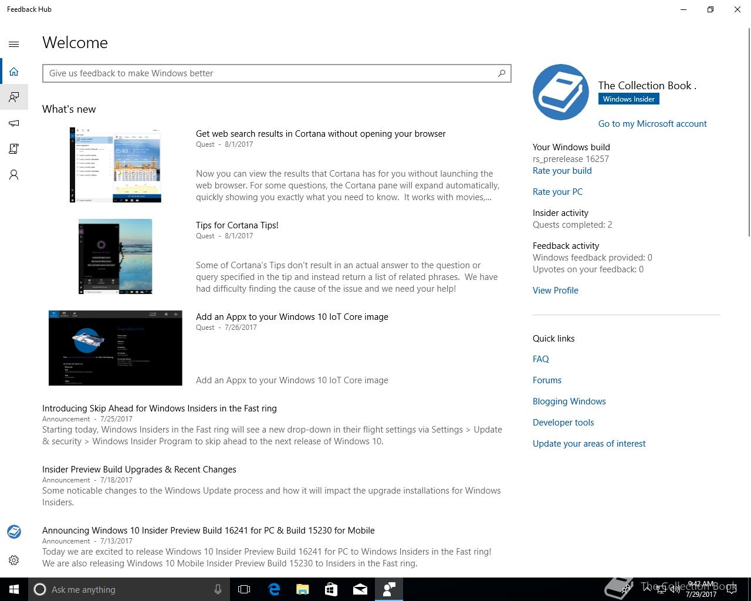Open Tips for Cortana Tips thumbnail
The height and width of the screenshot is (601, 751).
tap(115, 256)
